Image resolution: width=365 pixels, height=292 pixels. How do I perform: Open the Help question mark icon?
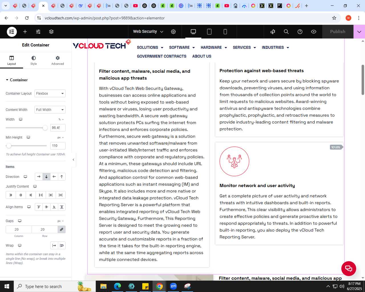tap(300, 32)
